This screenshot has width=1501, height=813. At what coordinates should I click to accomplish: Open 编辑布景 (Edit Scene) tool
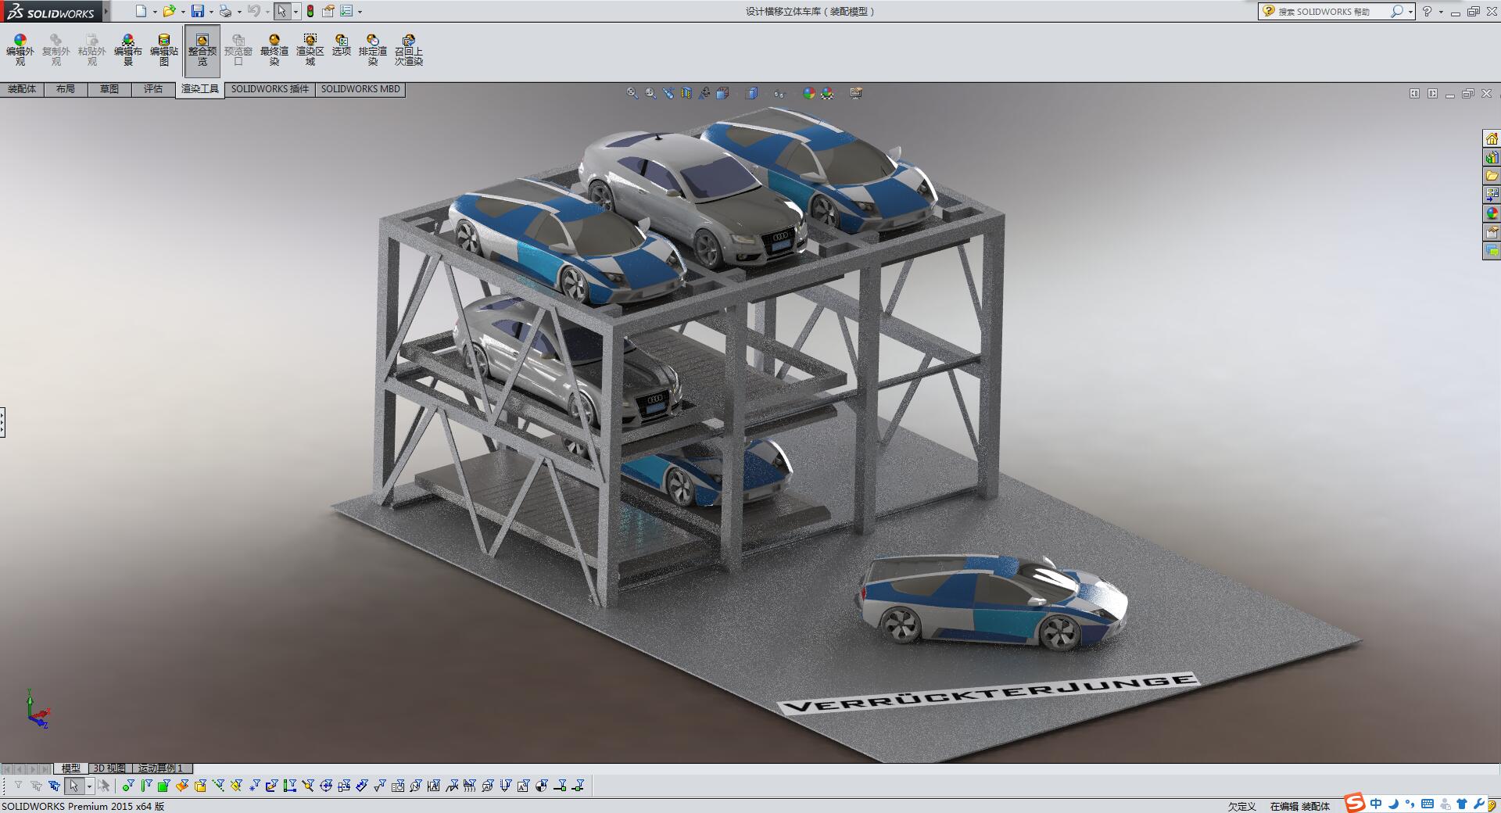128,49
